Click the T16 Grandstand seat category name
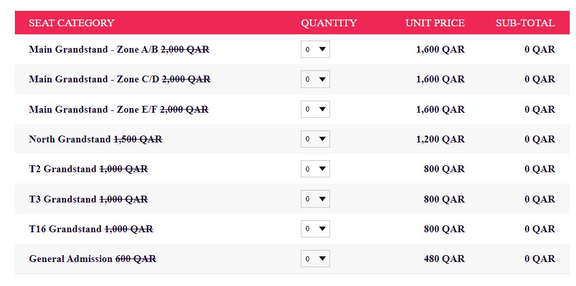This screenshot has width=576, height=286. tap(65, 229)
